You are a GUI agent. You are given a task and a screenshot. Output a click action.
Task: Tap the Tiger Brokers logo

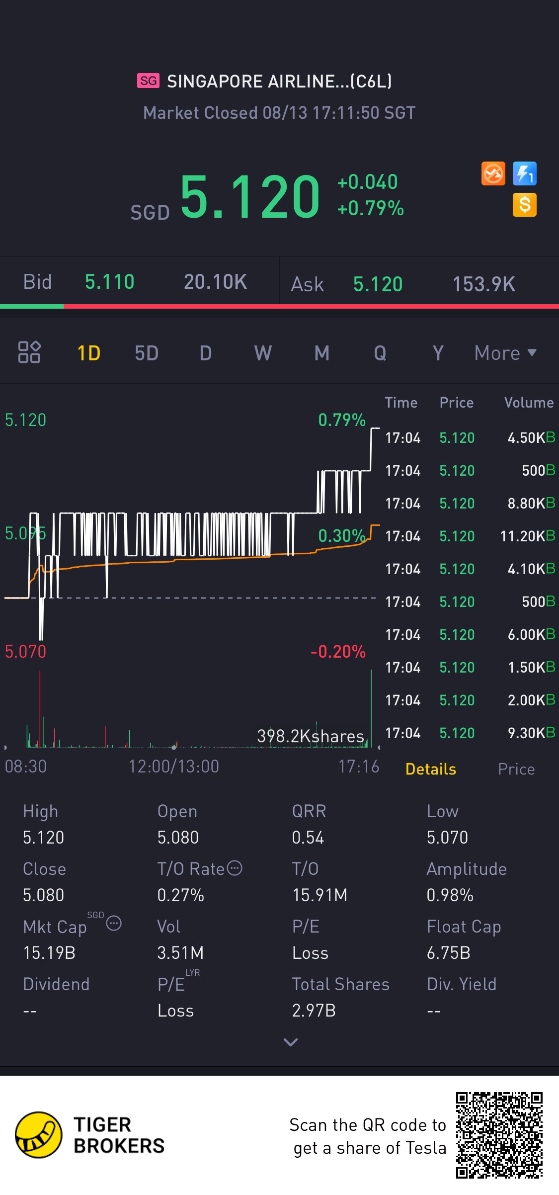[x=90, y=1135]
